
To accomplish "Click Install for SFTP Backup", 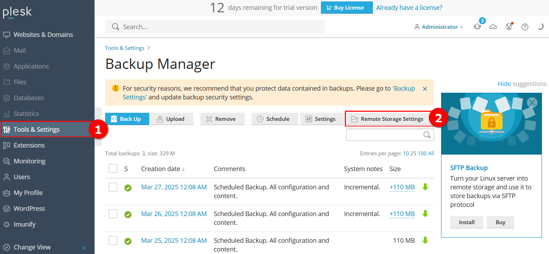I will tap(467, 222).
